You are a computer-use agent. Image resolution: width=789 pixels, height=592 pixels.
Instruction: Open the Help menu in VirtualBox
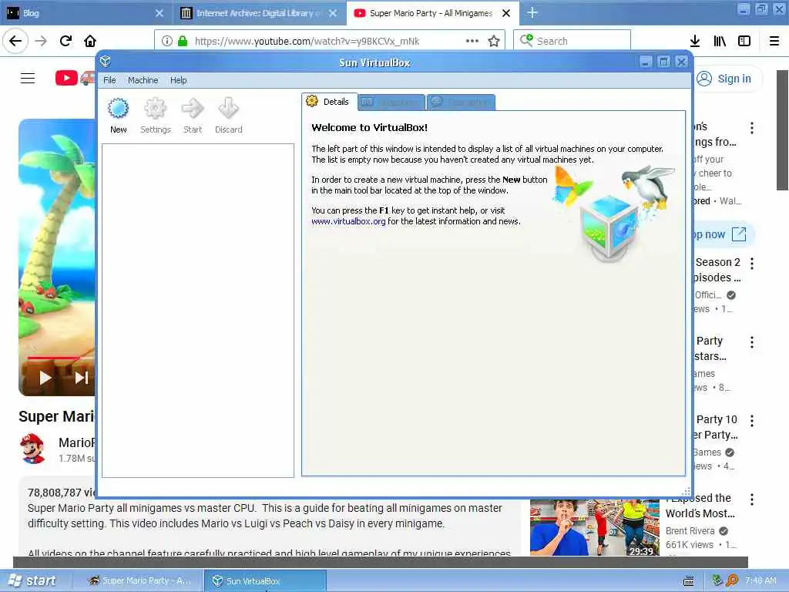(x=178, y=80)
